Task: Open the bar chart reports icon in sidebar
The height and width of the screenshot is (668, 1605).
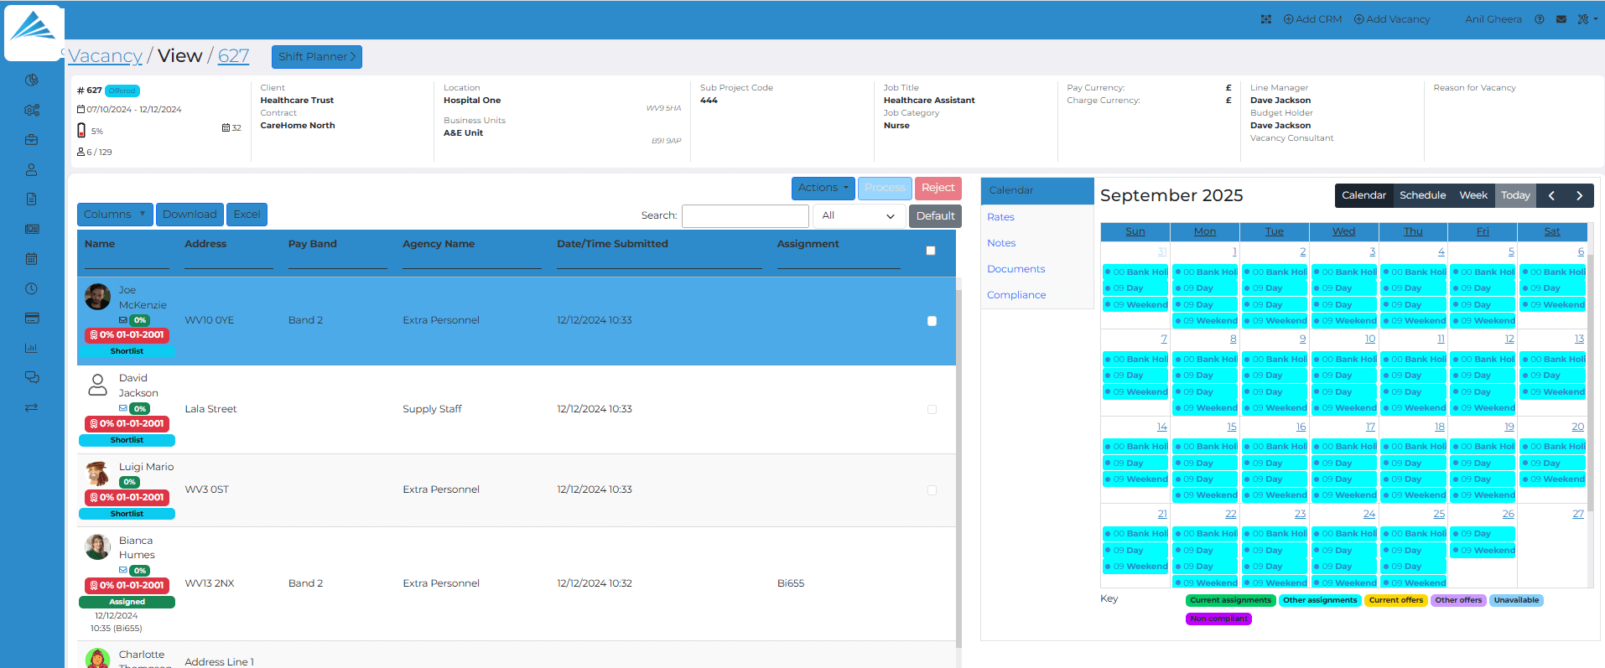Action: pos(32,348)
